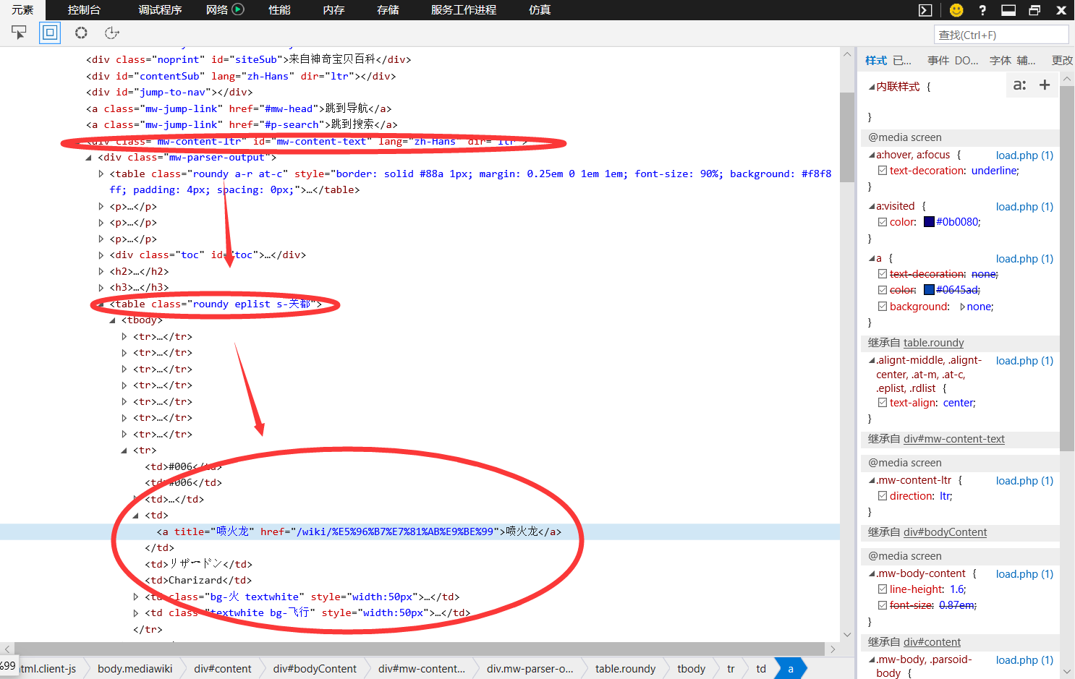The height and width of the screenshot is (679, 1075).
Task: Toggle the line-height: 1.6 checkbox
Action: [x=883, y=589]
